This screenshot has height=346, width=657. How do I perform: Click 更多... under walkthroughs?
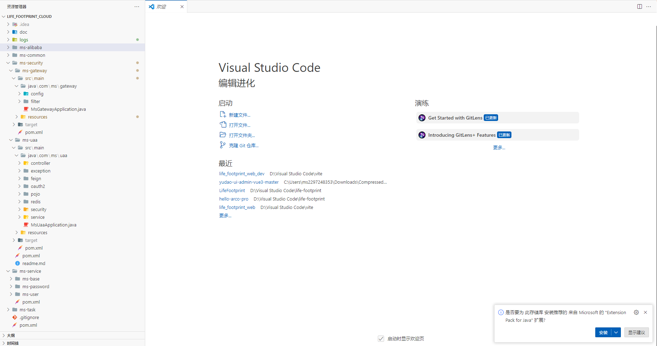pyautogui.click(x=499, y=148)
